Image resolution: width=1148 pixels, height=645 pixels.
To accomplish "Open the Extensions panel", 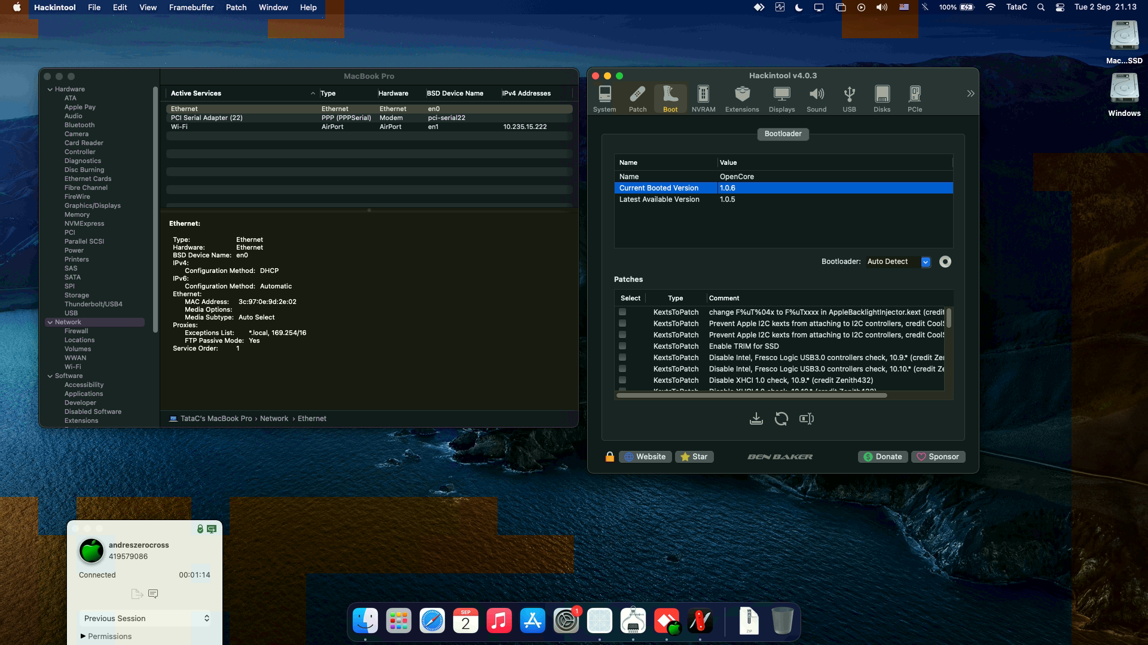I will click(741, 97).
